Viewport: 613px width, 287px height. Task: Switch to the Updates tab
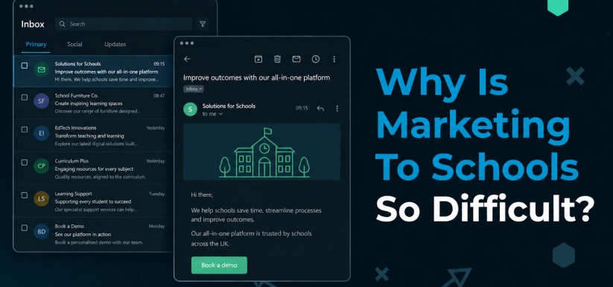click(x=115, y=45)
